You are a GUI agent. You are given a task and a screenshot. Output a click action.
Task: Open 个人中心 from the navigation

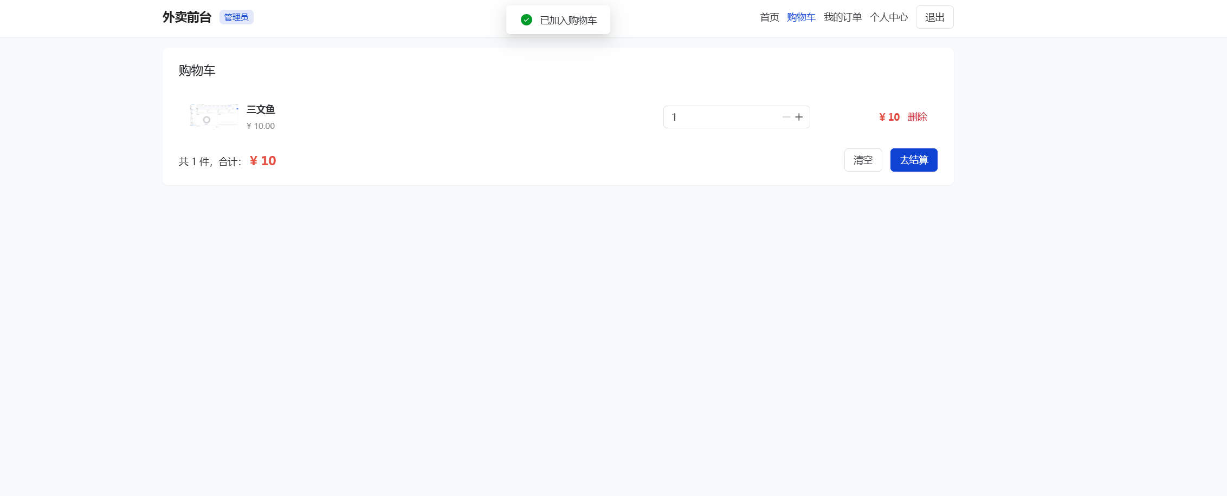[x=888, y=17]
